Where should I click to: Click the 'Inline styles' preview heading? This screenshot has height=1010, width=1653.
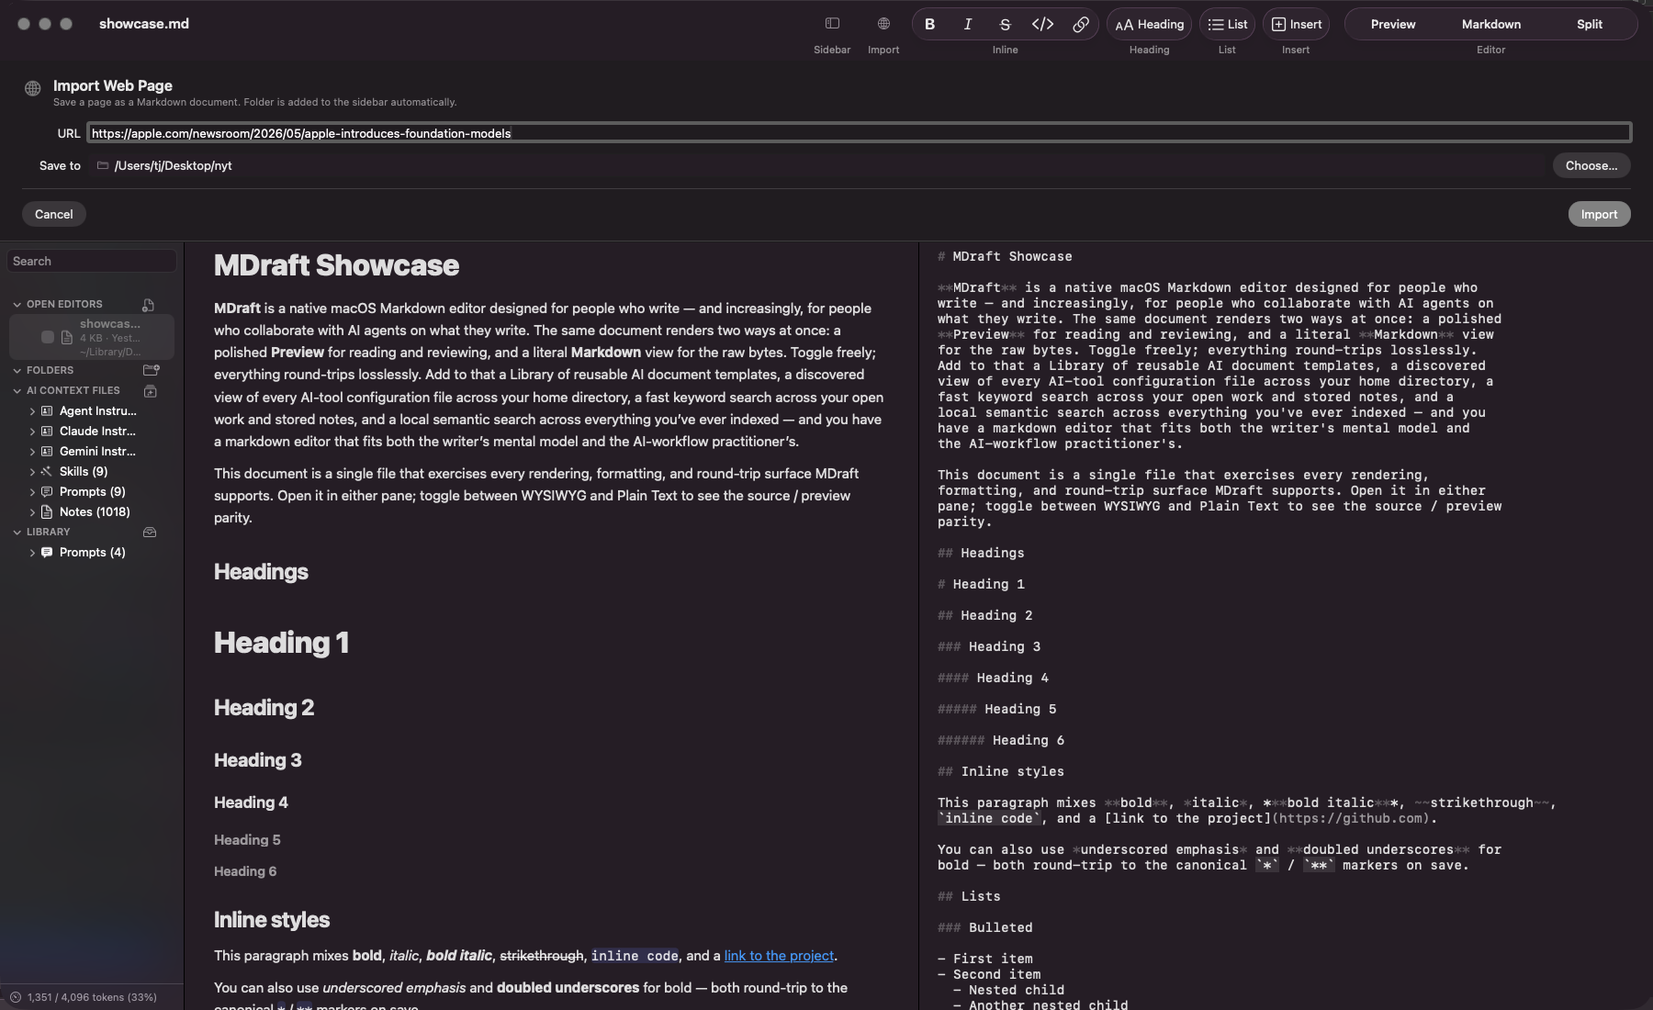coord(272,920)
